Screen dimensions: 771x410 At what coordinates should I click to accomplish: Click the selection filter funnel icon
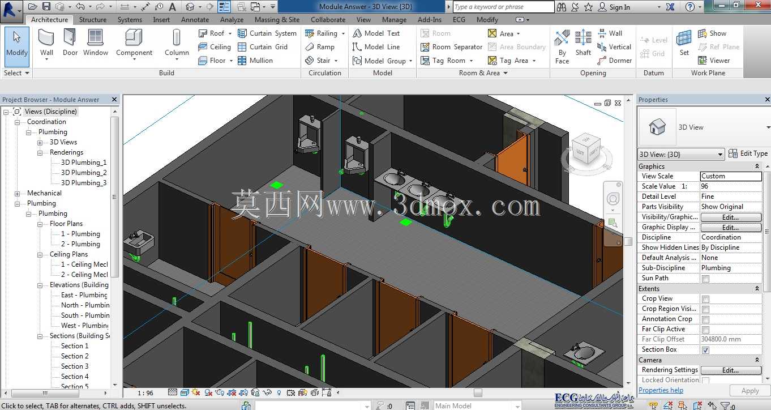pos(725,405)
